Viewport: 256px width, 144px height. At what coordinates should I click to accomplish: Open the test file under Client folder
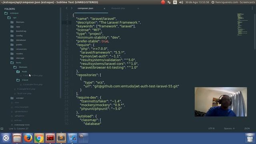pos(33,84)
